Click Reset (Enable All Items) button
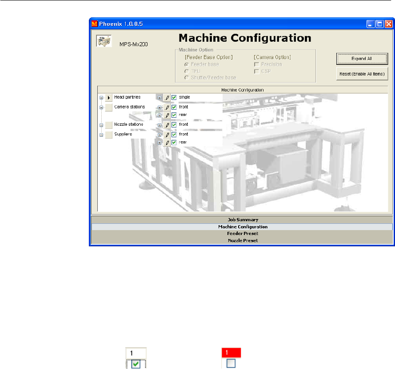Screen dimensions: 395x370 pyautogui.click(x=362, y=73)
